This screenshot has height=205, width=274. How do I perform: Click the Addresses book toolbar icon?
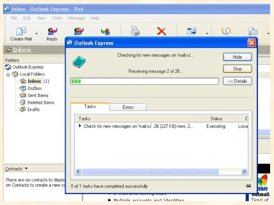[x=226, y=31]
